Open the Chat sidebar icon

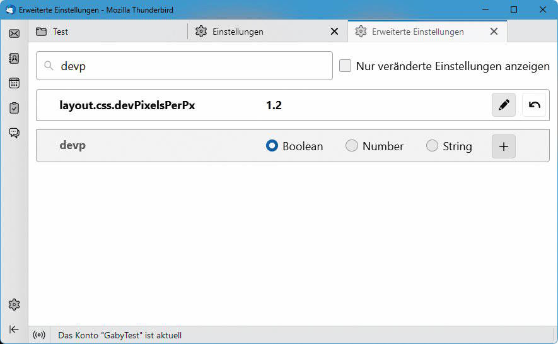[14, 133]
